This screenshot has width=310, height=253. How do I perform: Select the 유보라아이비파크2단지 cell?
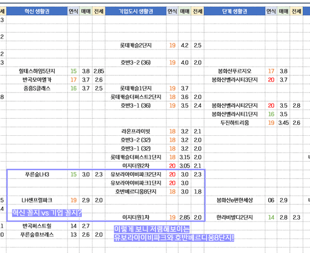(136, 174)
